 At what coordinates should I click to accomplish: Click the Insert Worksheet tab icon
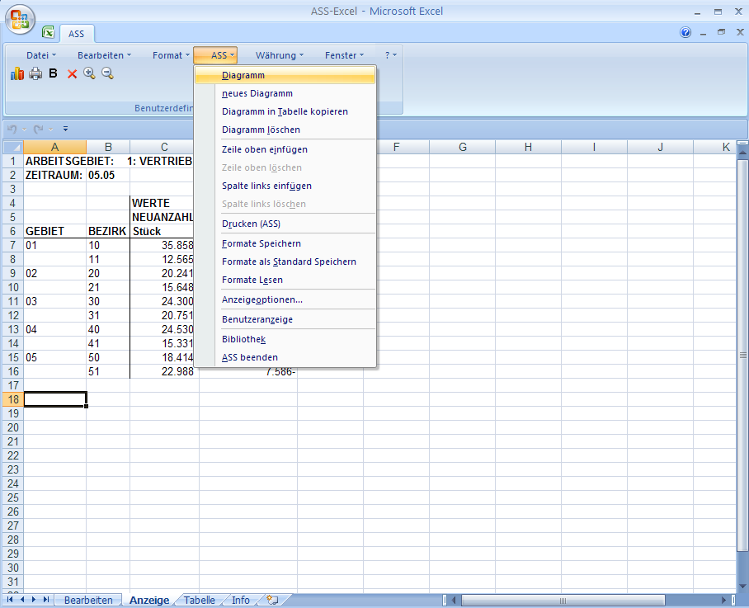[x=273, y=600]
